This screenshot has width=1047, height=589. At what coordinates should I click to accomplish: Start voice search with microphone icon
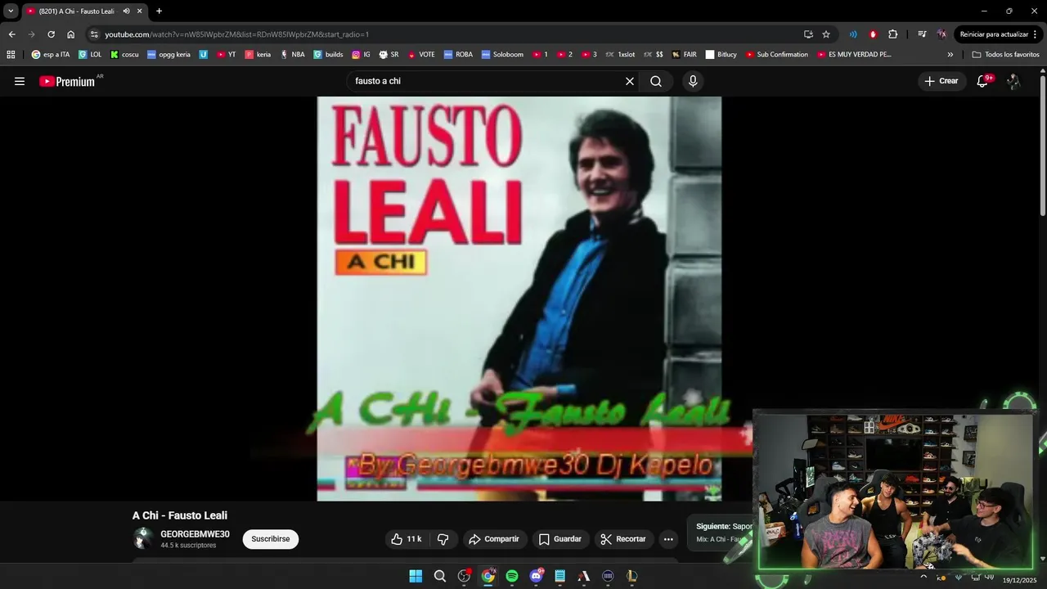click(693, 81)
